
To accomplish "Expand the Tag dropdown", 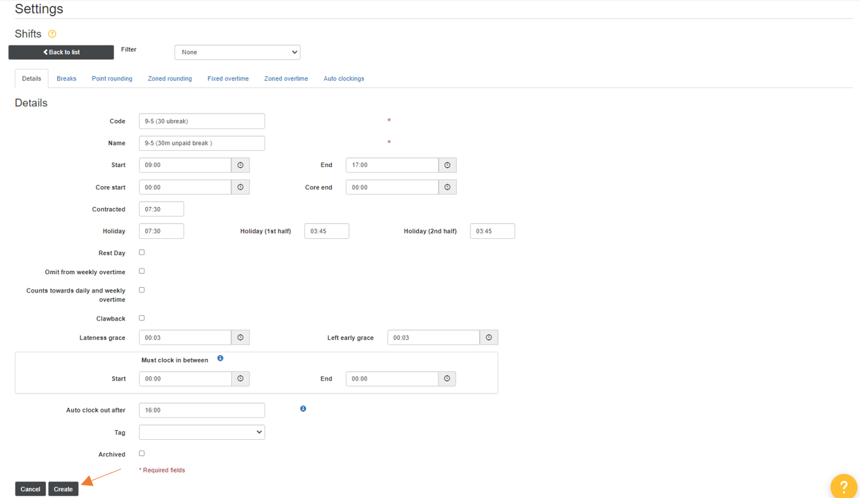I will click(201, 431).
